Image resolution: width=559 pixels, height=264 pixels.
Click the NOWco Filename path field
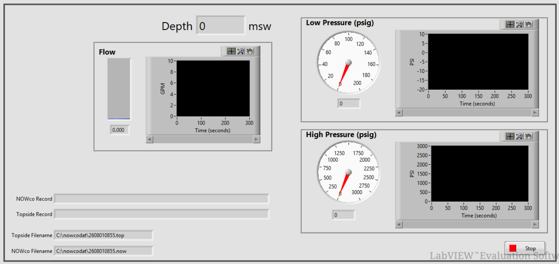pyautogui.click(x=103, y=251)
